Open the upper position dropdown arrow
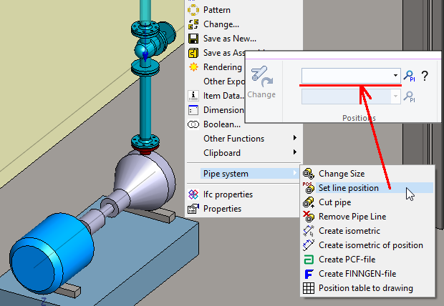The image size is (444, 306). tap(395, 76)
